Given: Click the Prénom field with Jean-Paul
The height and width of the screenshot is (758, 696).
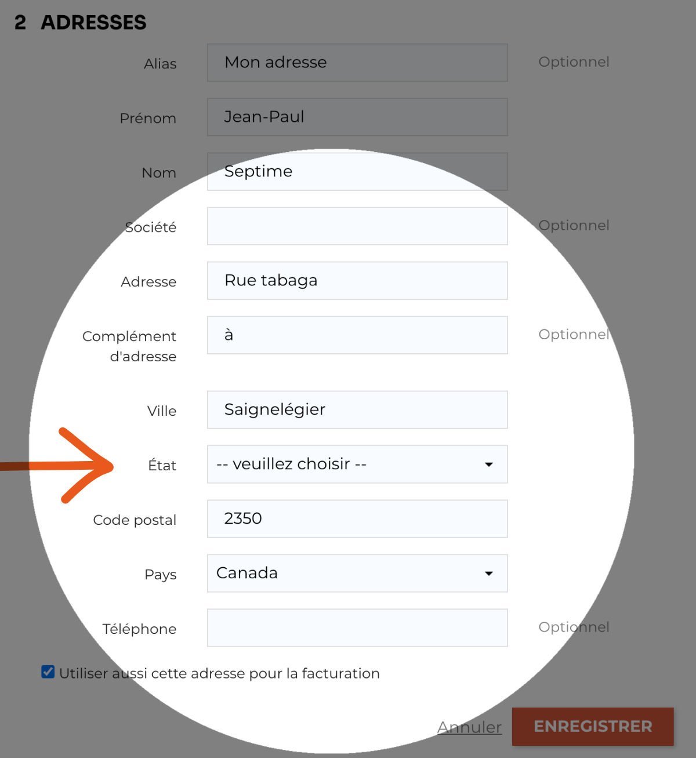Looking at the screenshot, I should click(357, 117).
